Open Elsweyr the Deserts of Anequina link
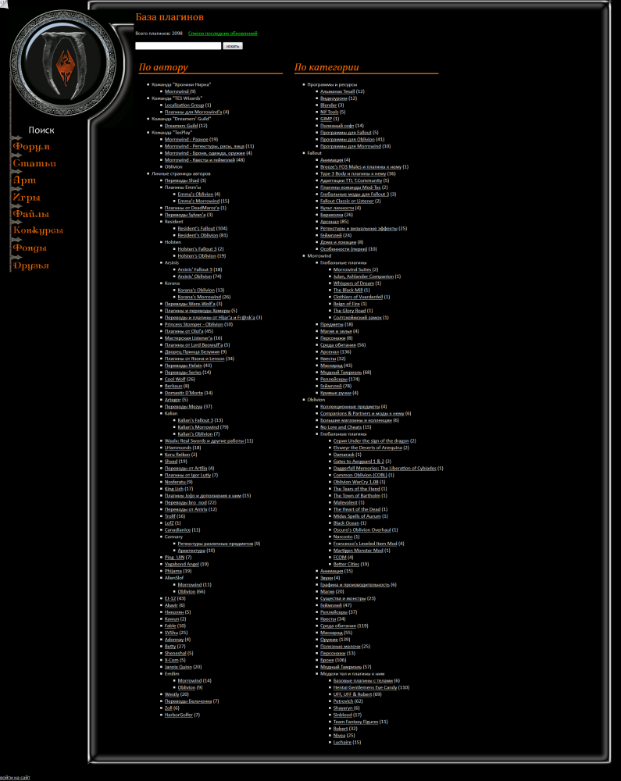Viewport: 621px width, 781px height. coord(367,448)
